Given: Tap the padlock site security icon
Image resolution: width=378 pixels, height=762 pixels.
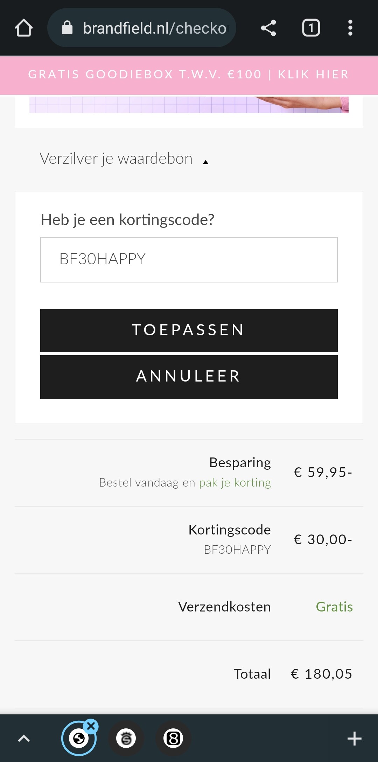Looking at the screenshot, I should 67,28.
